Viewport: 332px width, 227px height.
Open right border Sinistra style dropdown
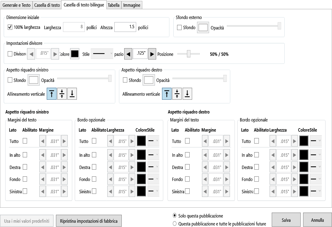click(316, 191)
